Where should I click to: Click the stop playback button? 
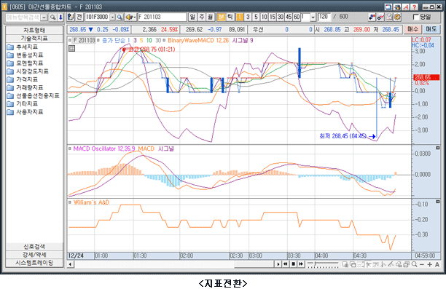point(293,264)
